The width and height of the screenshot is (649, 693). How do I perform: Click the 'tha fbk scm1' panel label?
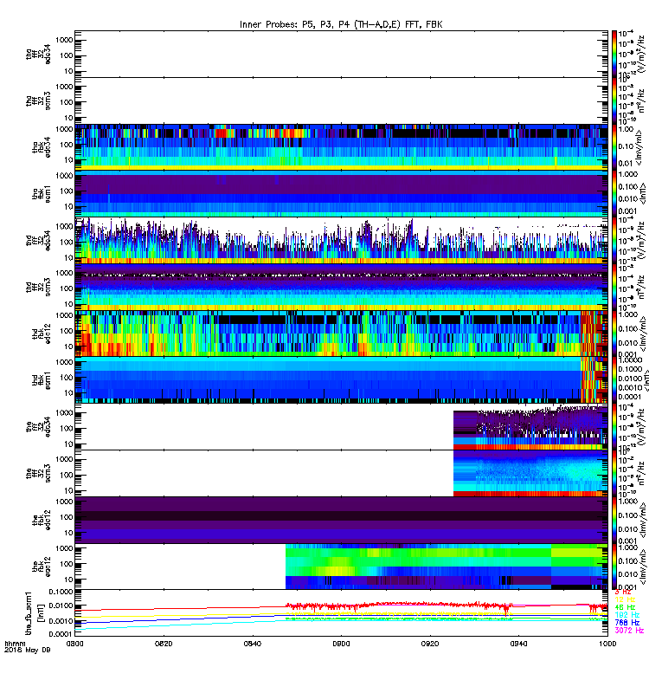click(x=41, y=194)
